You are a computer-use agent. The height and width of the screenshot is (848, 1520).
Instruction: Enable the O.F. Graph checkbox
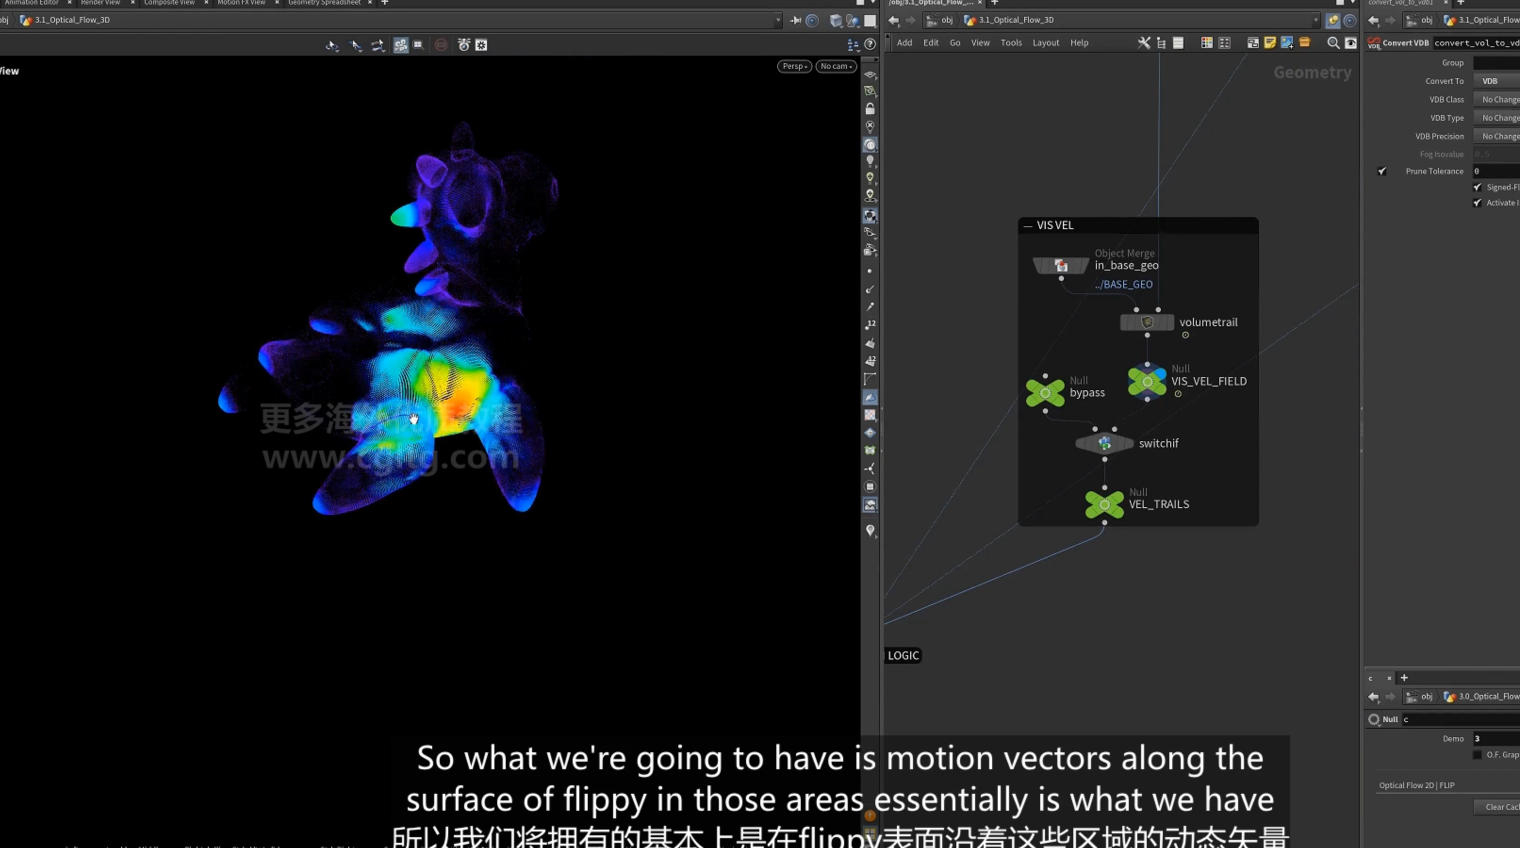pyautogui.click(x=1478, y=755)
